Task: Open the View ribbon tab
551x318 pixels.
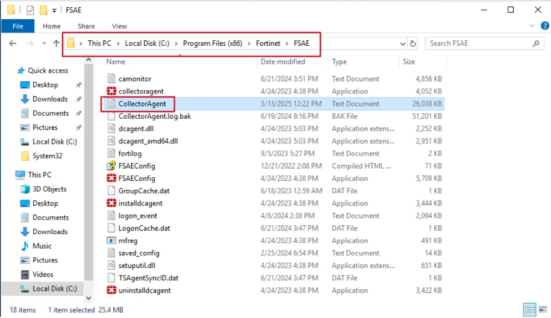Action: [119, 26]
